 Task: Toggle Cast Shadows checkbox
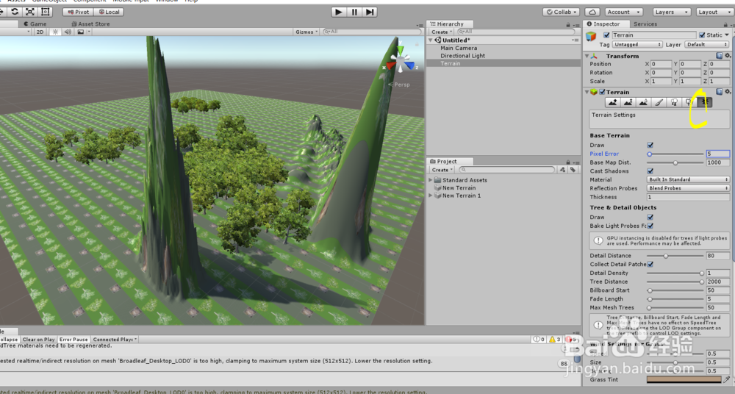[650, 171]
